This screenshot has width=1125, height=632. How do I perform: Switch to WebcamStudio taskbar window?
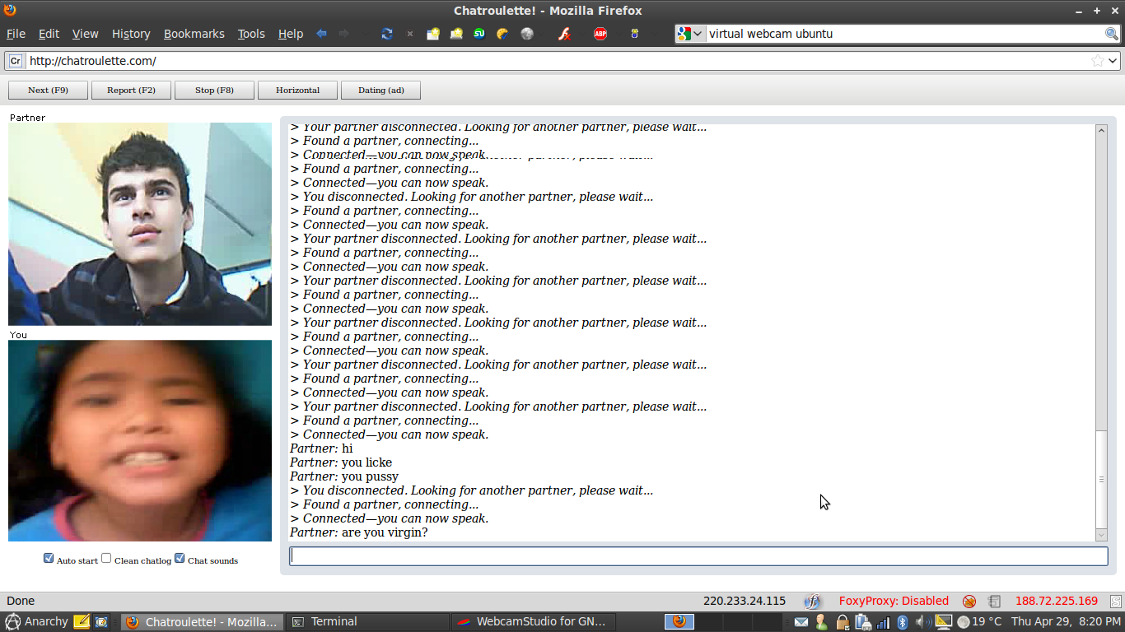click(x=533, y=622)
